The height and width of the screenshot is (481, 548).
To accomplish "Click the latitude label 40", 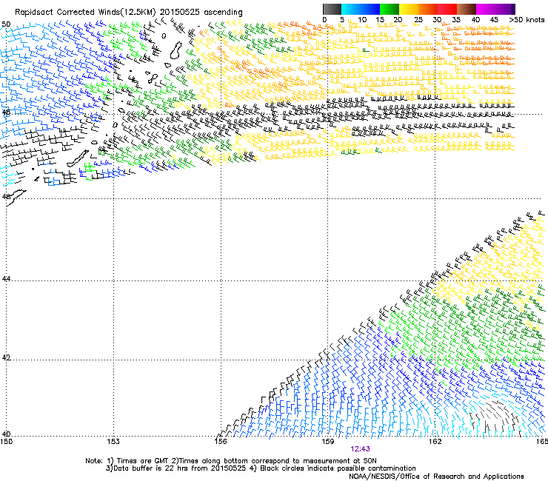I will [x=6, y=434].
